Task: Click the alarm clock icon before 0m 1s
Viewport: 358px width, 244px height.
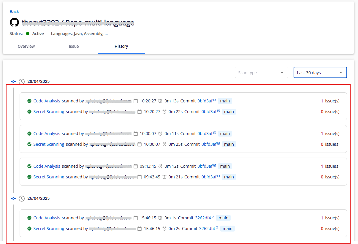Action: tap(160, 218)
